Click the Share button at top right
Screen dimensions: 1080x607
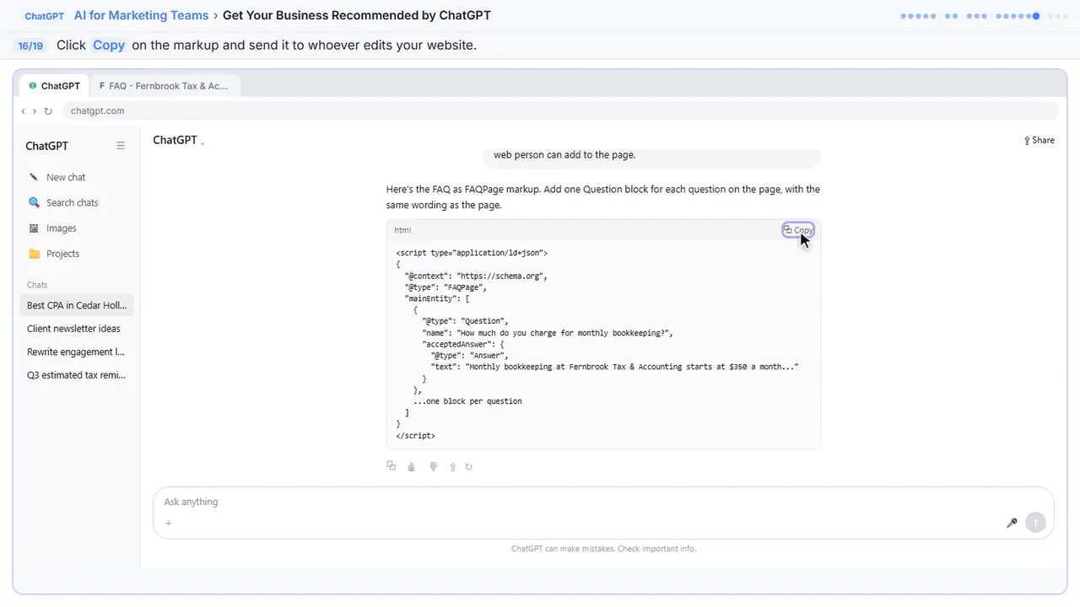1039,141
